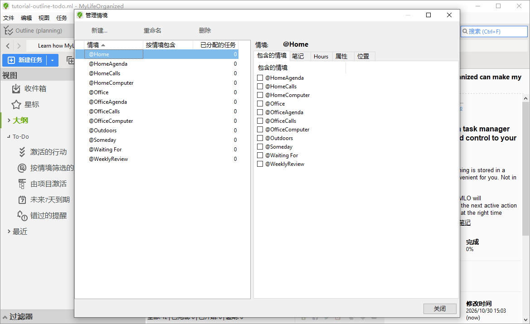Click the add subtask icon beside 新建任务

[x=70, y=60]
